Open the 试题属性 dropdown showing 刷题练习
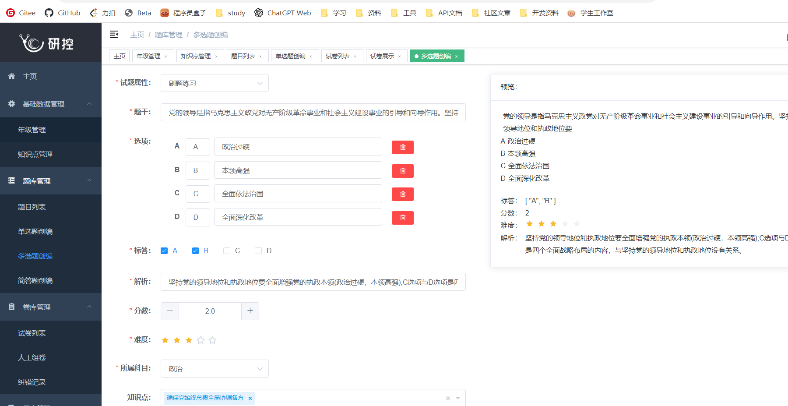The width and height of the screenshot is (788, 406). 215,83
